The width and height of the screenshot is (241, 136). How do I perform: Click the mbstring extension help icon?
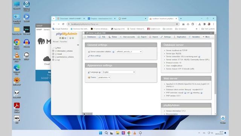tap(201, 93)
